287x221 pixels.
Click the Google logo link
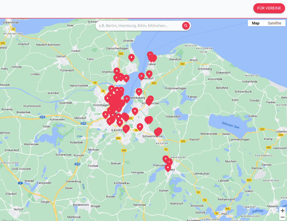click(7, 220)
